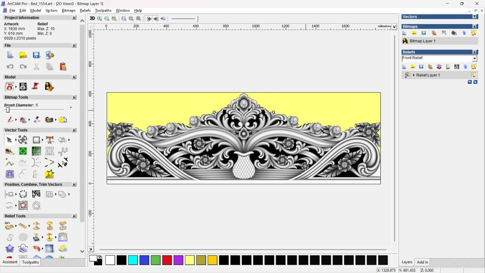The image size is (485, 273).
Task: Click the Save Model icon in File panel
Action: [x=36, y=55]
